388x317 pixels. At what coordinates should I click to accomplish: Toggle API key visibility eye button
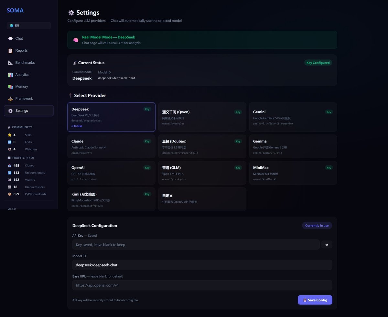click(x=327, y=245)
